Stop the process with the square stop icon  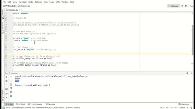[6, 81]
